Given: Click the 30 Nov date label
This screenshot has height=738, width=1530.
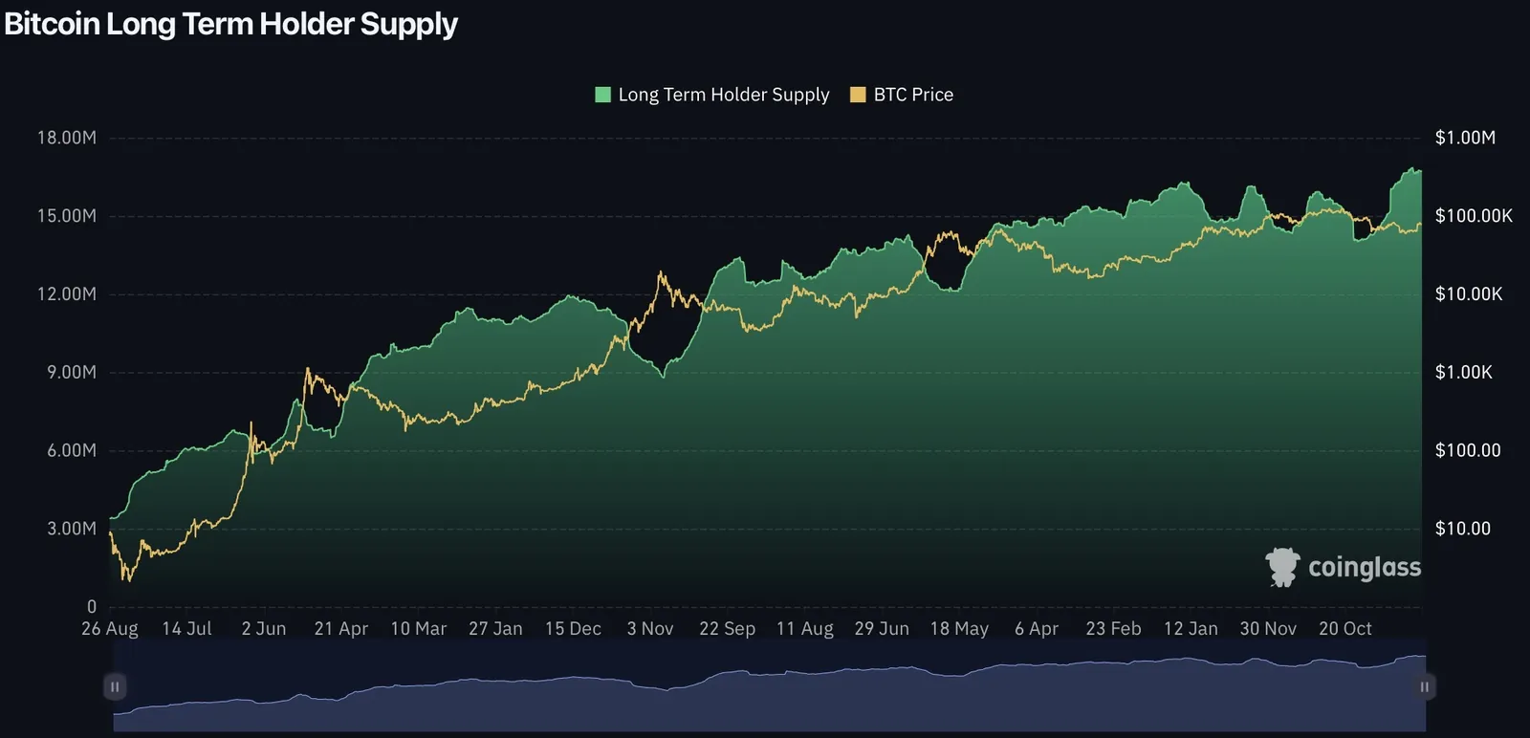Looking at the screenshot, I should tap(1268, 629).
